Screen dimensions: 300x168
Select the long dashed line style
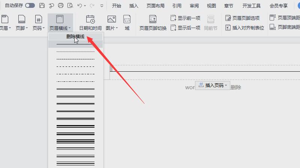(x=76, y=66)
